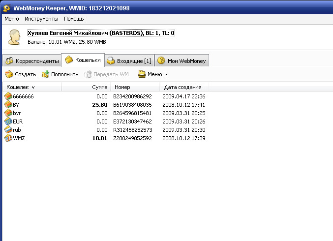Click creation date 2009.03.31 20:25
This screenshot has width=333, height=241.
184,113
